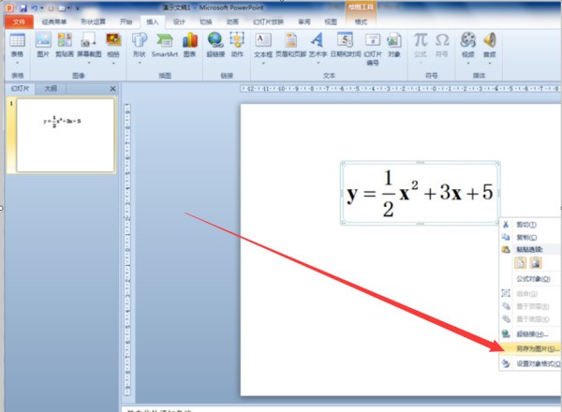
Task: Click the SmartArt icon in the ribbon
Action: coord(165,41)
